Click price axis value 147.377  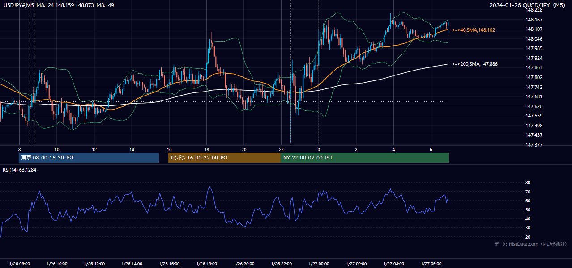coord(534,145)
